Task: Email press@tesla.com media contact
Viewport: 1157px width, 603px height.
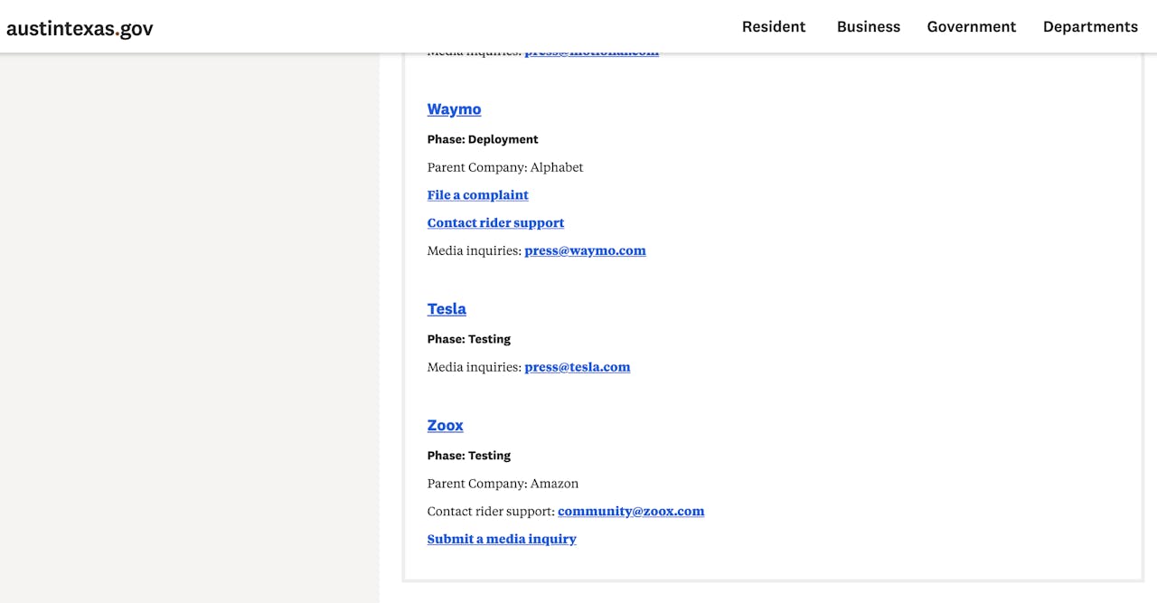Action: pos(577,367)
